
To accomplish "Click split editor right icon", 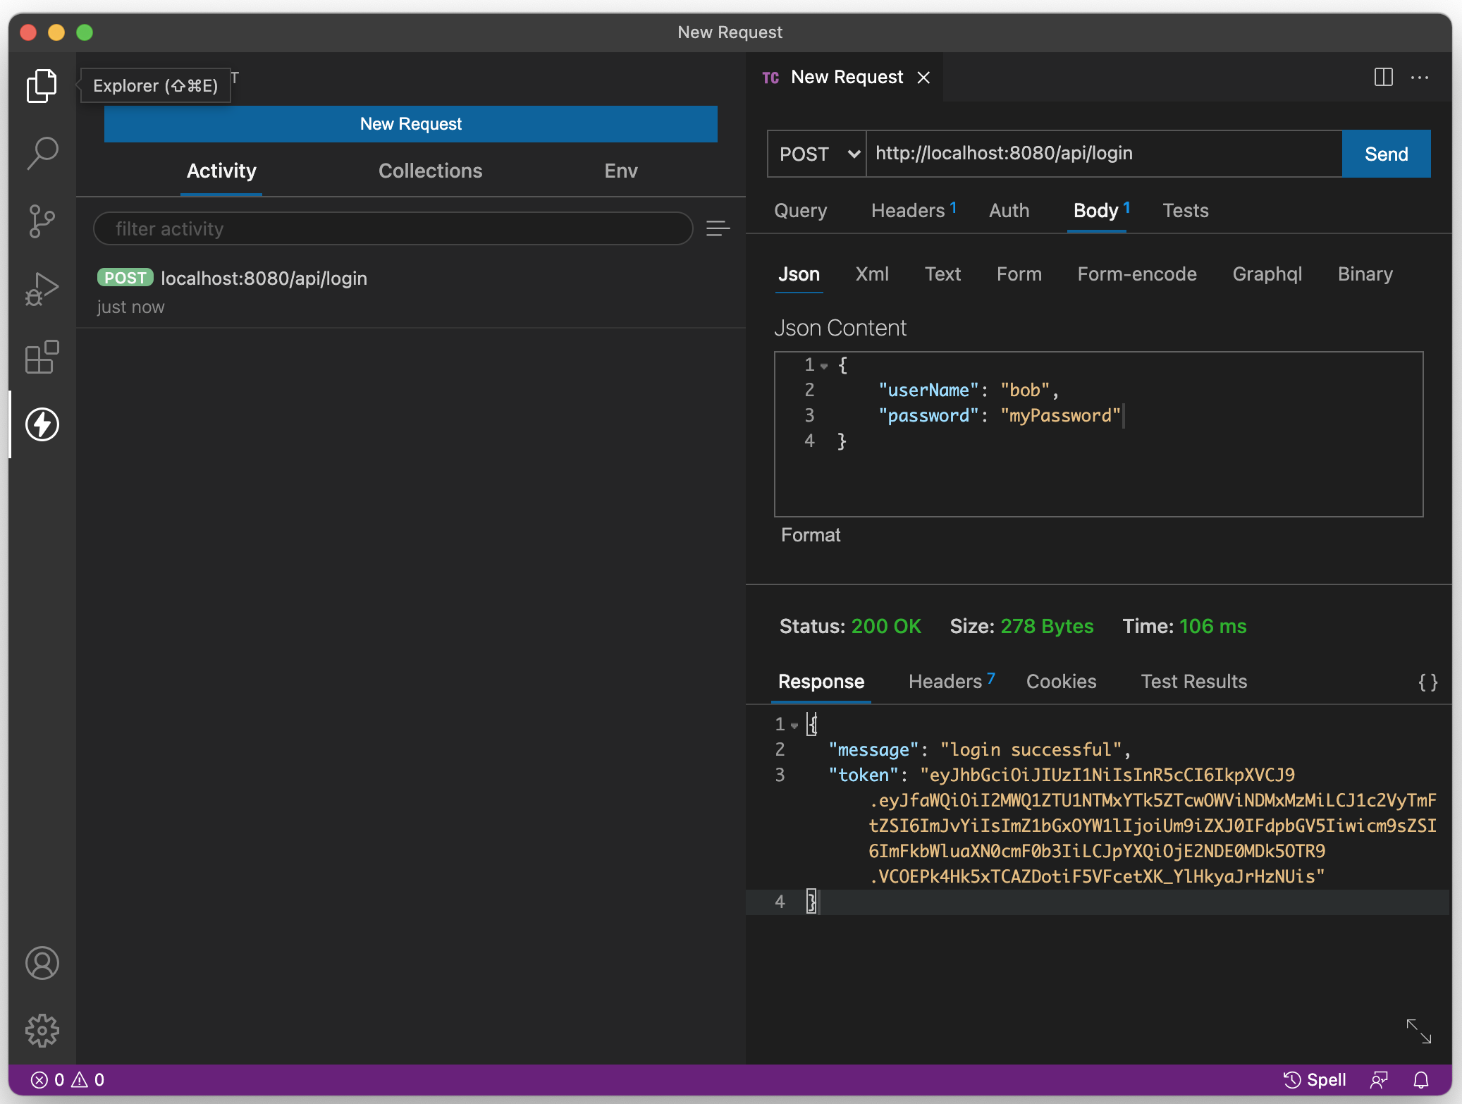I will pos(1383,78).
